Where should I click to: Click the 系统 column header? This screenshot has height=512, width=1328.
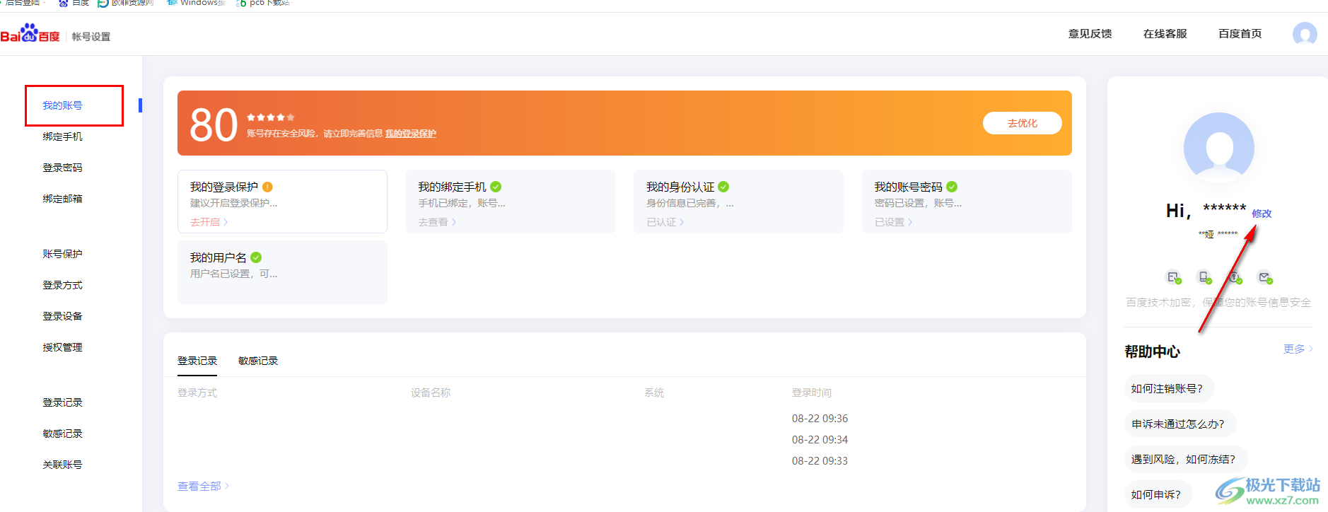point(654,392)
